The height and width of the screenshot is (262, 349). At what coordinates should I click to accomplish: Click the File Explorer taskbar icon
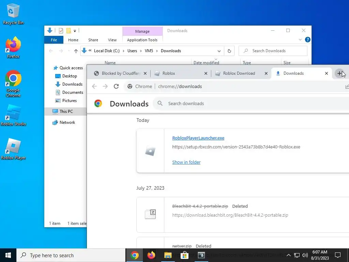pos(168,255)
